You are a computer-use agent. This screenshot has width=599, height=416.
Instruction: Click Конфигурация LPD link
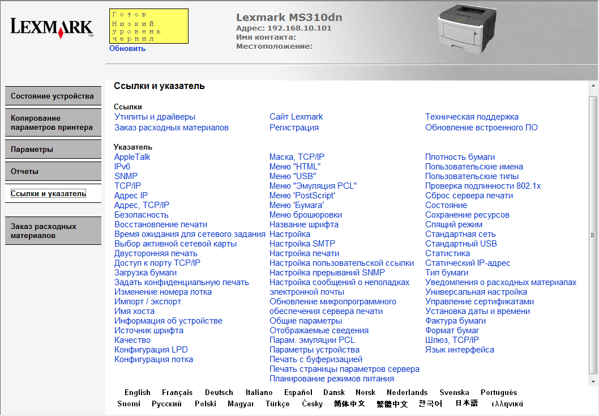(151, 350)
